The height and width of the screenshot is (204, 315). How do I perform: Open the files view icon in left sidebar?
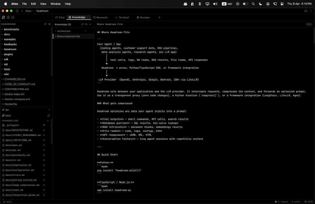[3, 17]
